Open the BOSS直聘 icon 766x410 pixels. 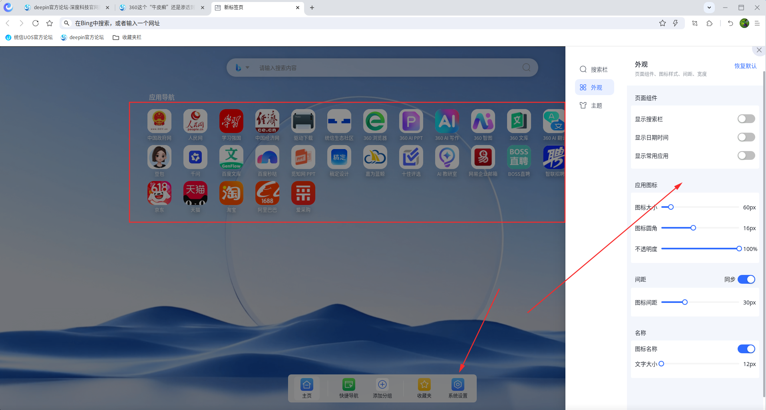tap(519, 157)
